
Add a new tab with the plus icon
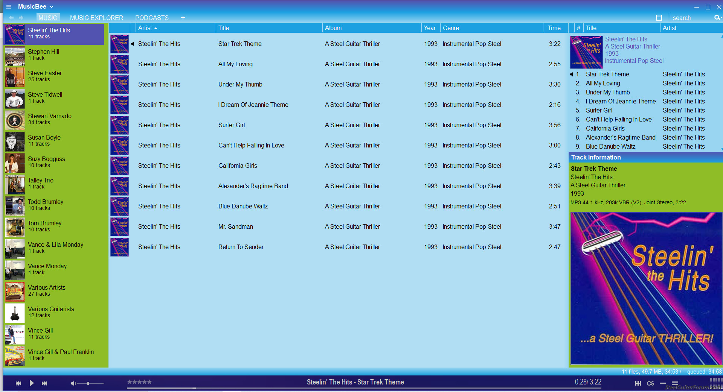tap(183, 18)
